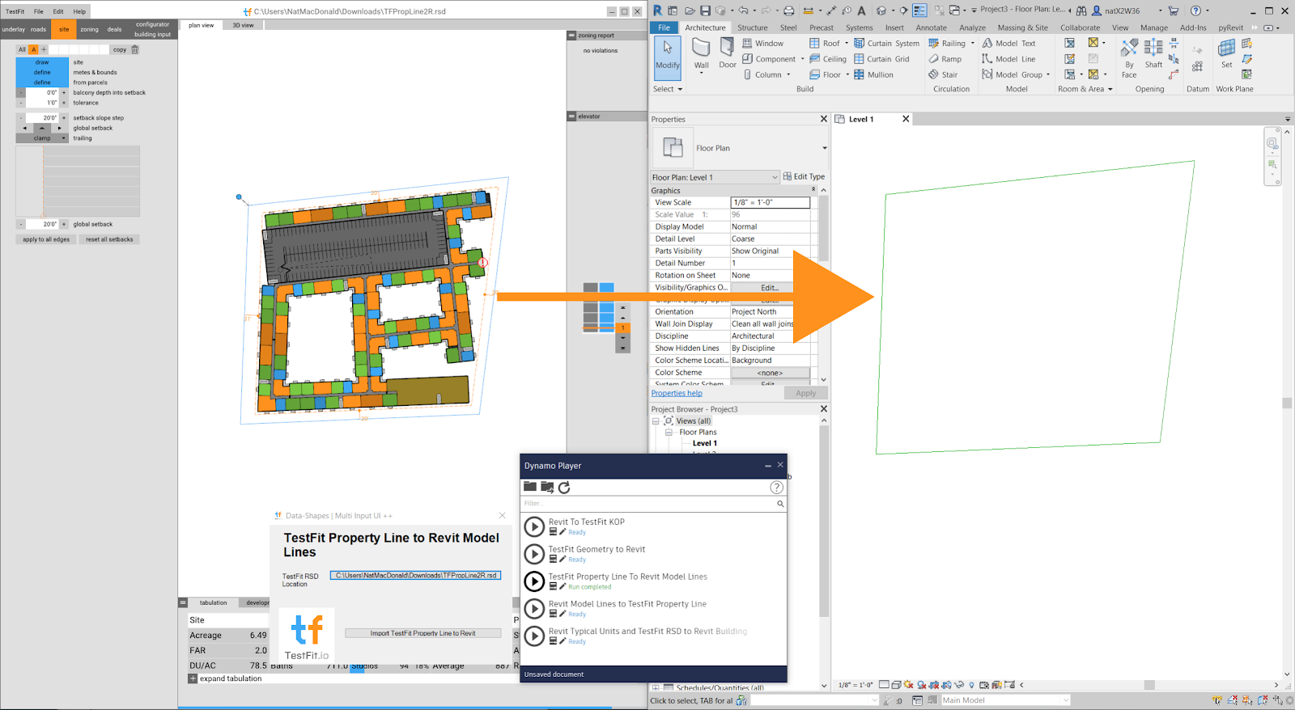
Task: Open the Main Model workset dropdown
Action: coord(1005,700)
